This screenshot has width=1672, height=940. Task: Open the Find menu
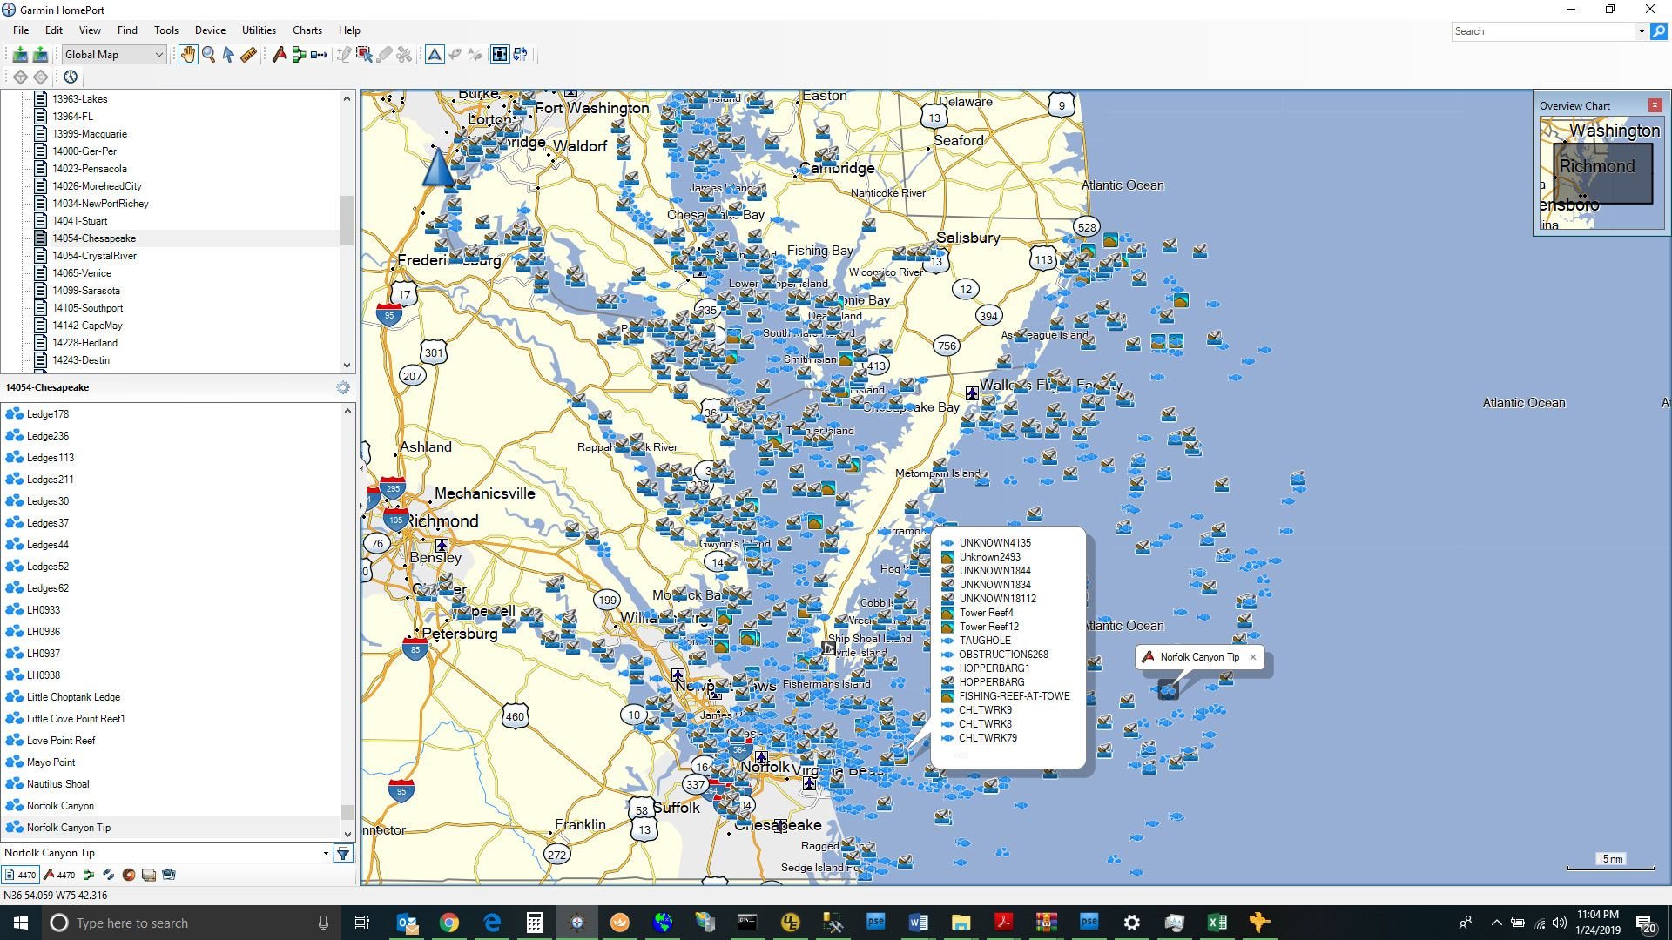coord(127,30)
